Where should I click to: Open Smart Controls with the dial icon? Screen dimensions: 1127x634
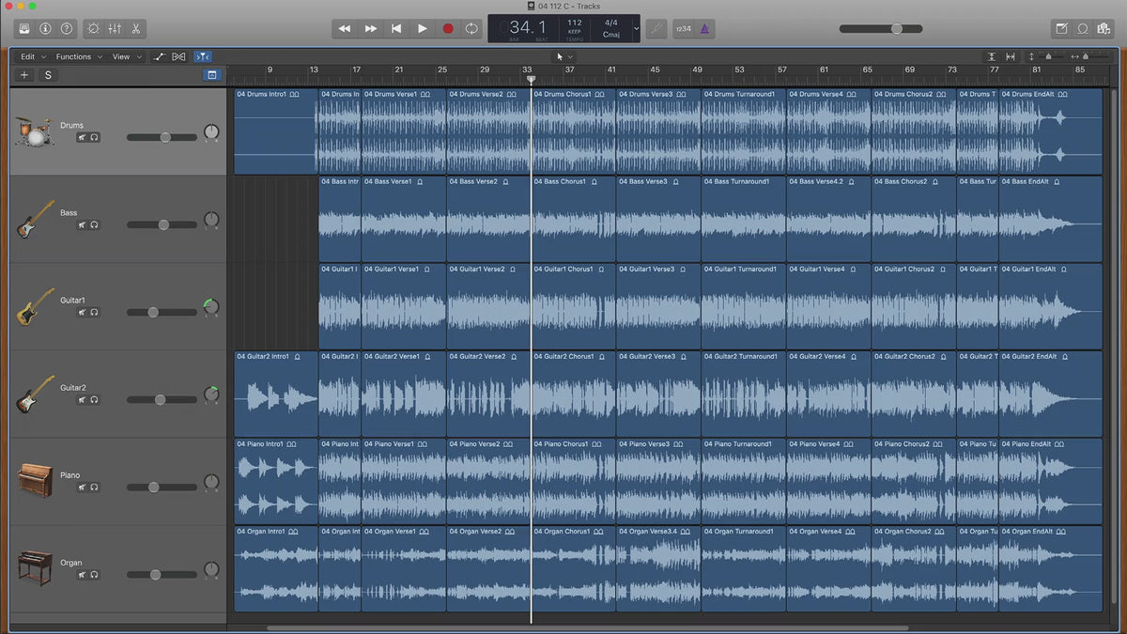[x=93, y=28]
